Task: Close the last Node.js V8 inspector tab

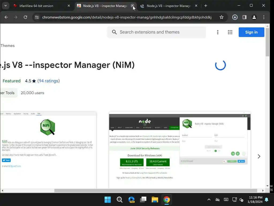Action: click(x=196, y=6)
